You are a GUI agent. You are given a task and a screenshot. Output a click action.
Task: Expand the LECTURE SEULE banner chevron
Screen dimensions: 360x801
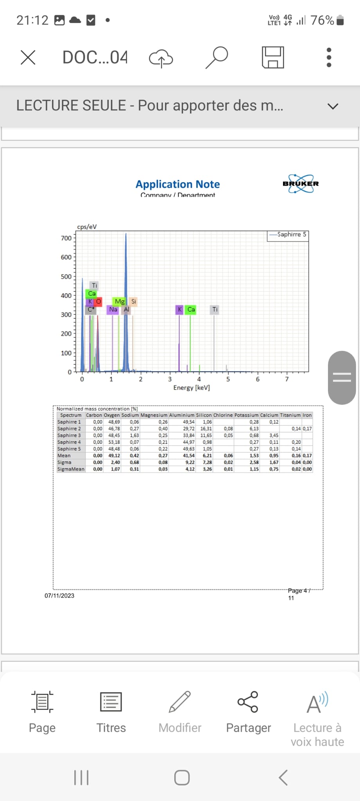333,106
